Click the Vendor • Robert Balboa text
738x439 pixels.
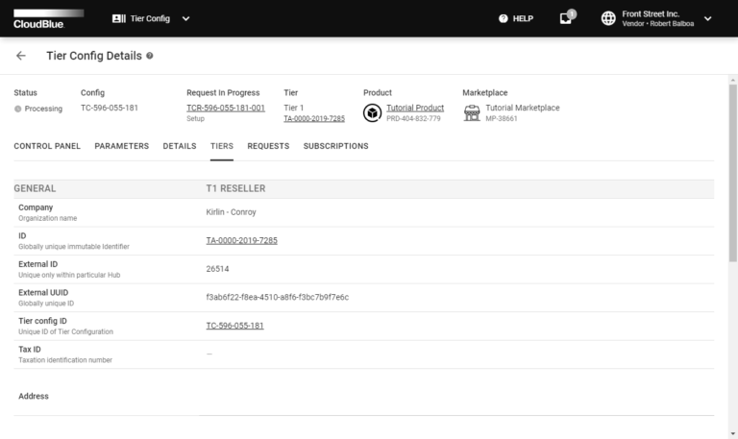tap(657, 23)
